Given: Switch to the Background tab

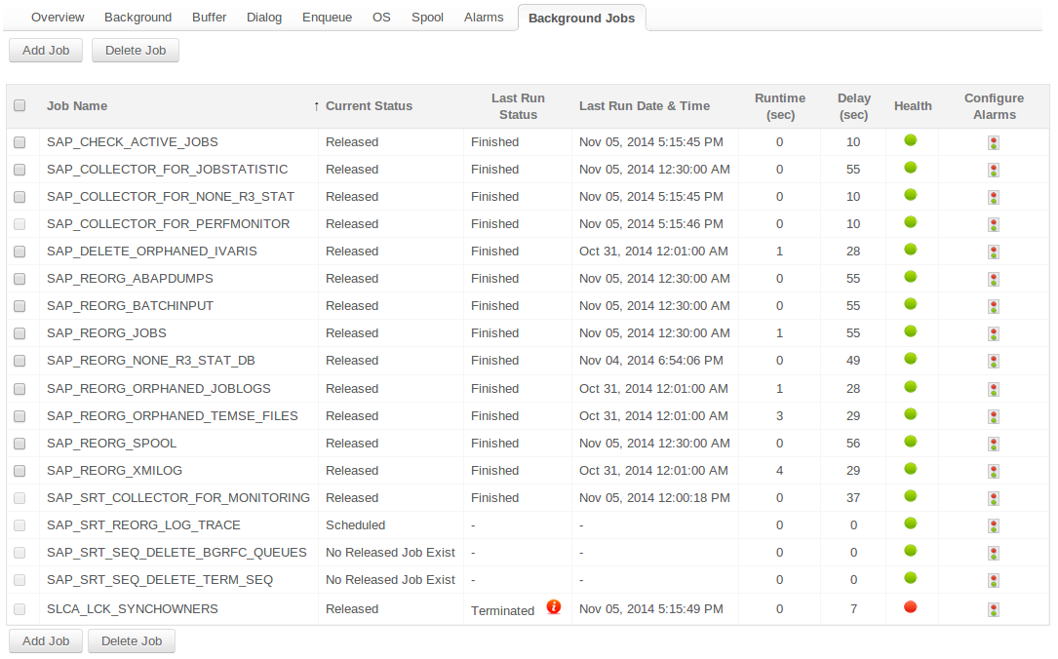Looking at the screenshot, I should click(x=137, y=17).
